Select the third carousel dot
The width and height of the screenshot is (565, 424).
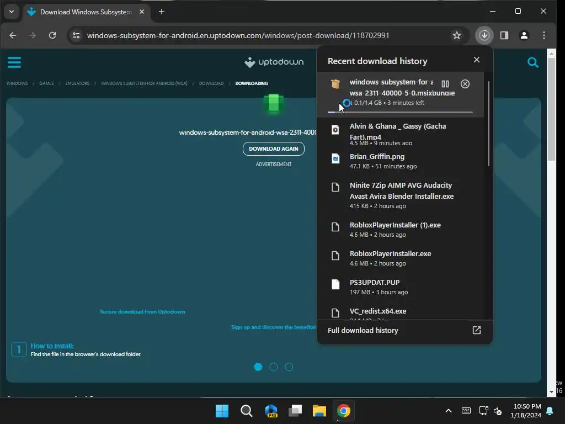tap(289, 367)
